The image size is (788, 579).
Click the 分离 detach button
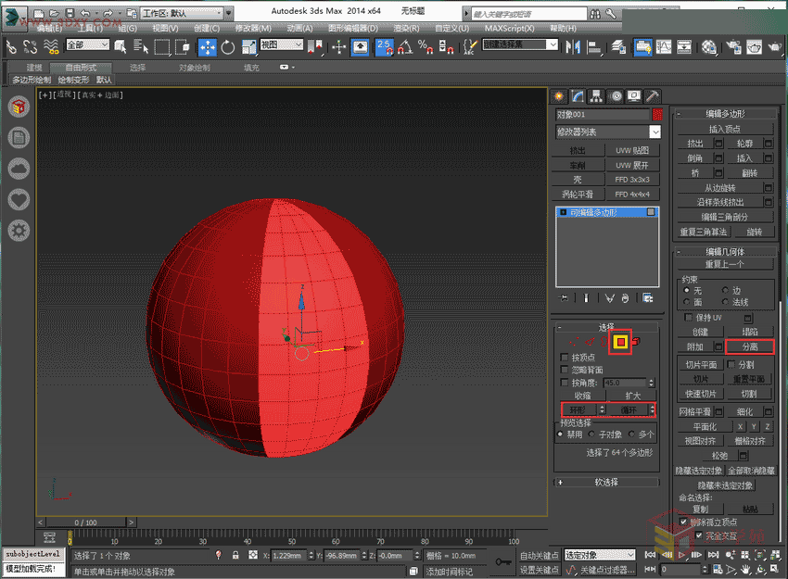[x=748, y=346]
